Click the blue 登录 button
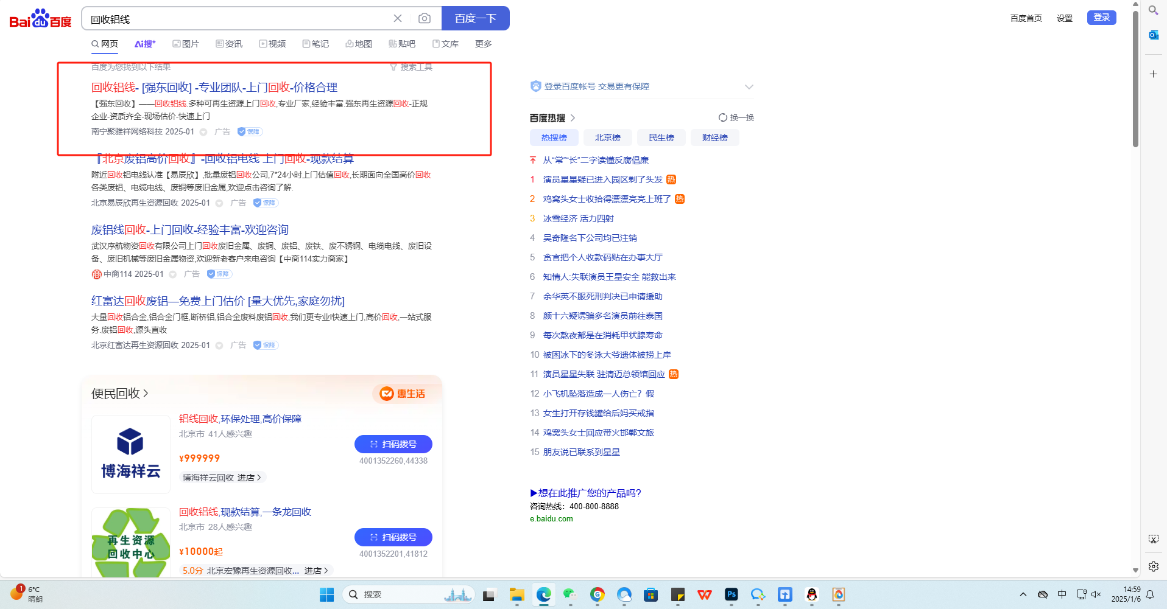 tap(1101, 18)
